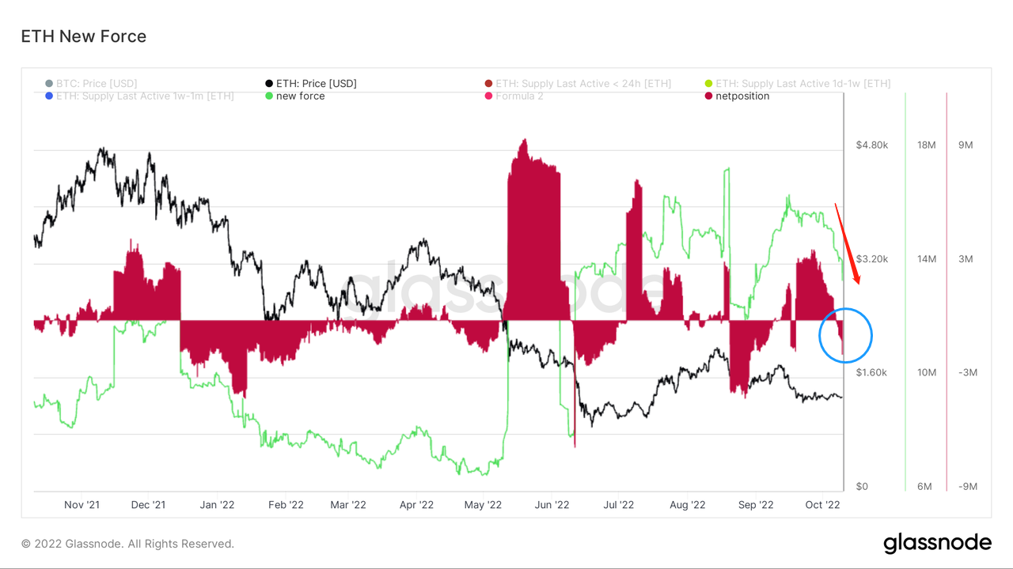Click the crimson netposition color dot
Screen dimensions: 1013x569
pyautogui.click(x=708, y=96)
